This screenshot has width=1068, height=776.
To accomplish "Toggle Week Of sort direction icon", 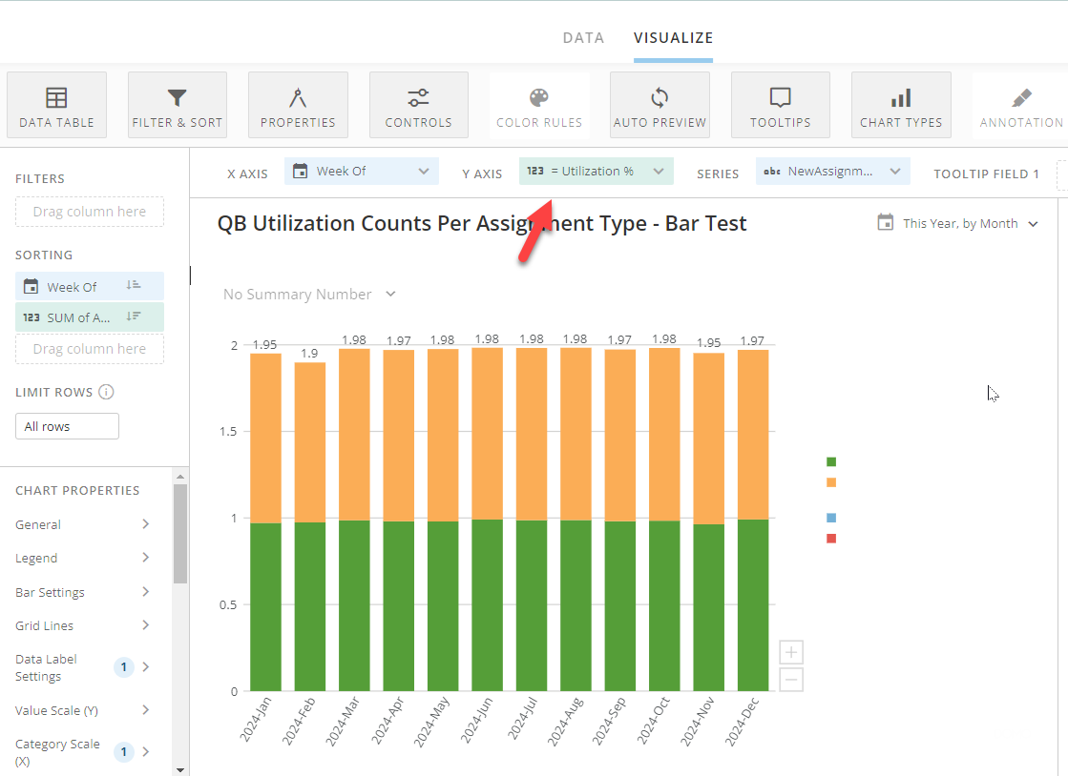I will [134, 286].
